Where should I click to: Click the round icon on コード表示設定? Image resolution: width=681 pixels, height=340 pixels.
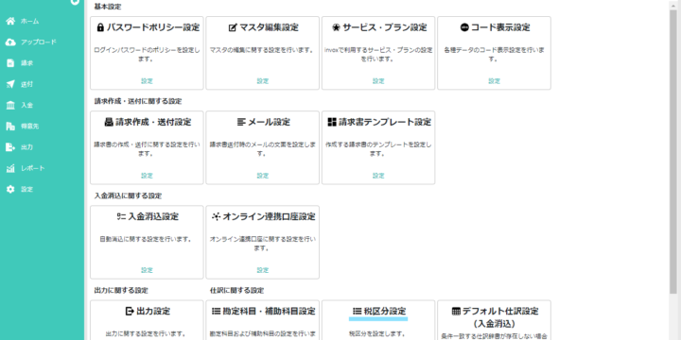click(x=464, y=27)
